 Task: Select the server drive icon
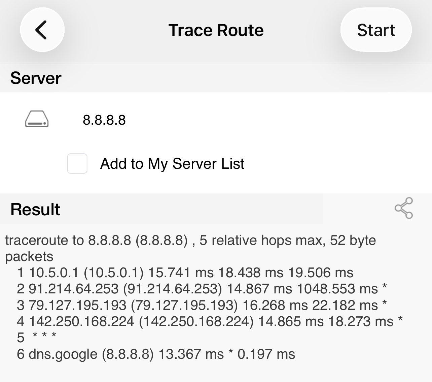click(37, 119)
